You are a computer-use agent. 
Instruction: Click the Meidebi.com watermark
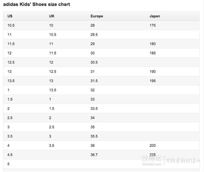tap(152, 164)
